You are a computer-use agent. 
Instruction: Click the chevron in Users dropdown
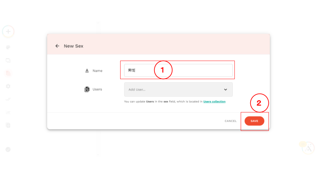tap(226, 89)
